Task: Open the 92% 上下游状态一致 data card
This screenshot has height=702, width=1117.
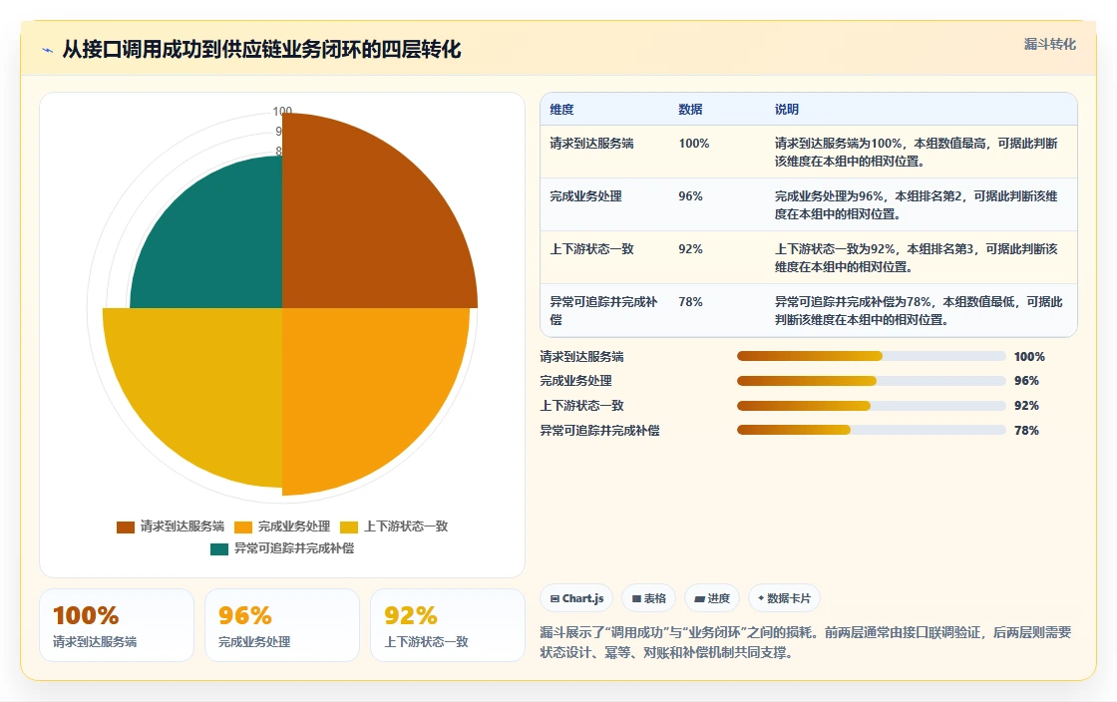Action: pyautogui.click(x=448, y=625)
